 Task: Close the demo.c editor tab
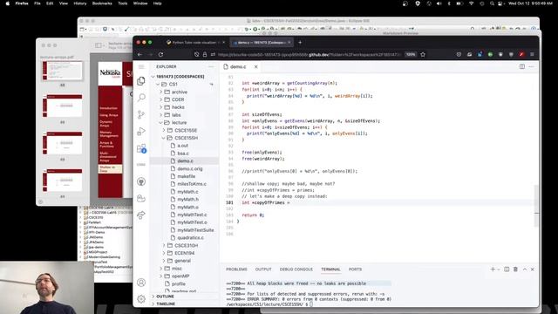255,66
